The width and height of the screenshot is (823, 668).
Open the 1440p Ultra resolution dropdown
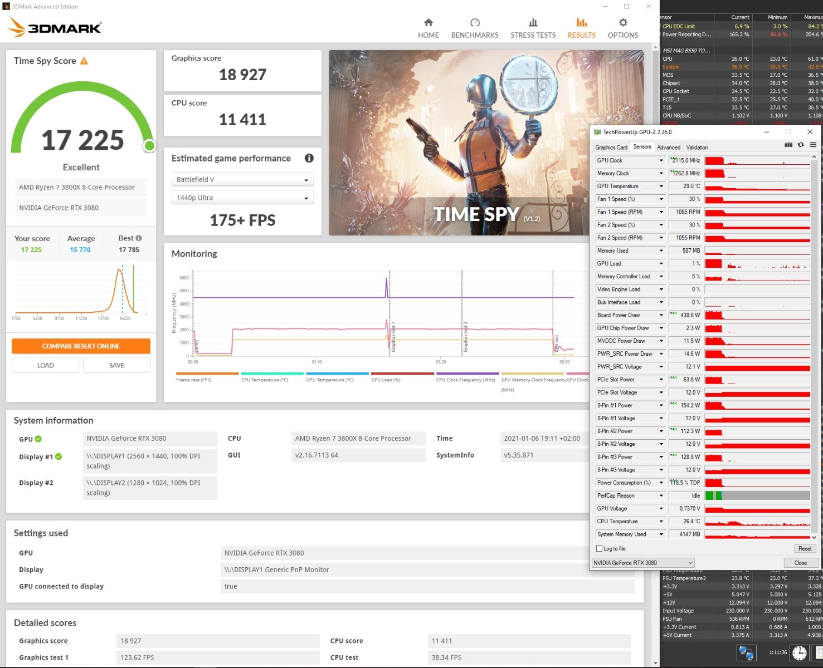point(242,198)
